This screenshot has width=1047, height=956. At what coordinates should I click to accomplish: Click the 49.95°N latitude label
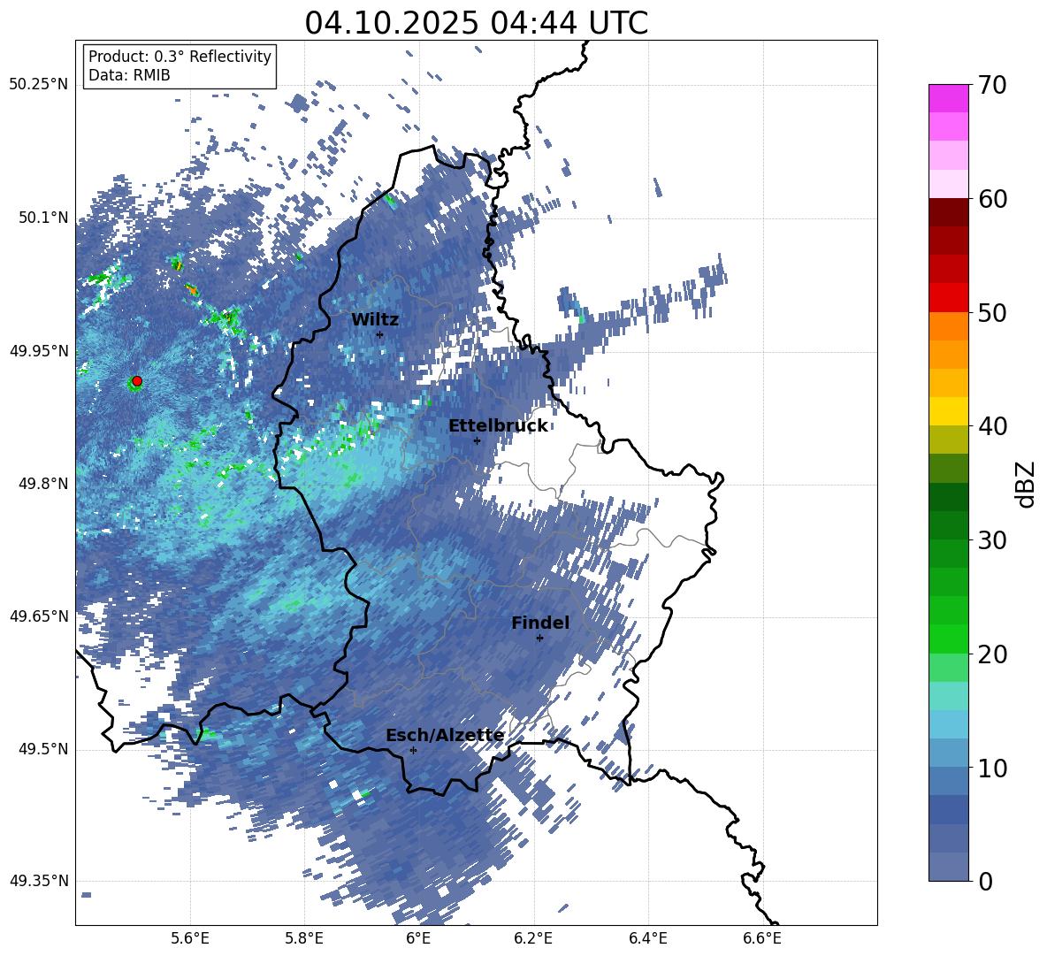click(x=39, y=351)
